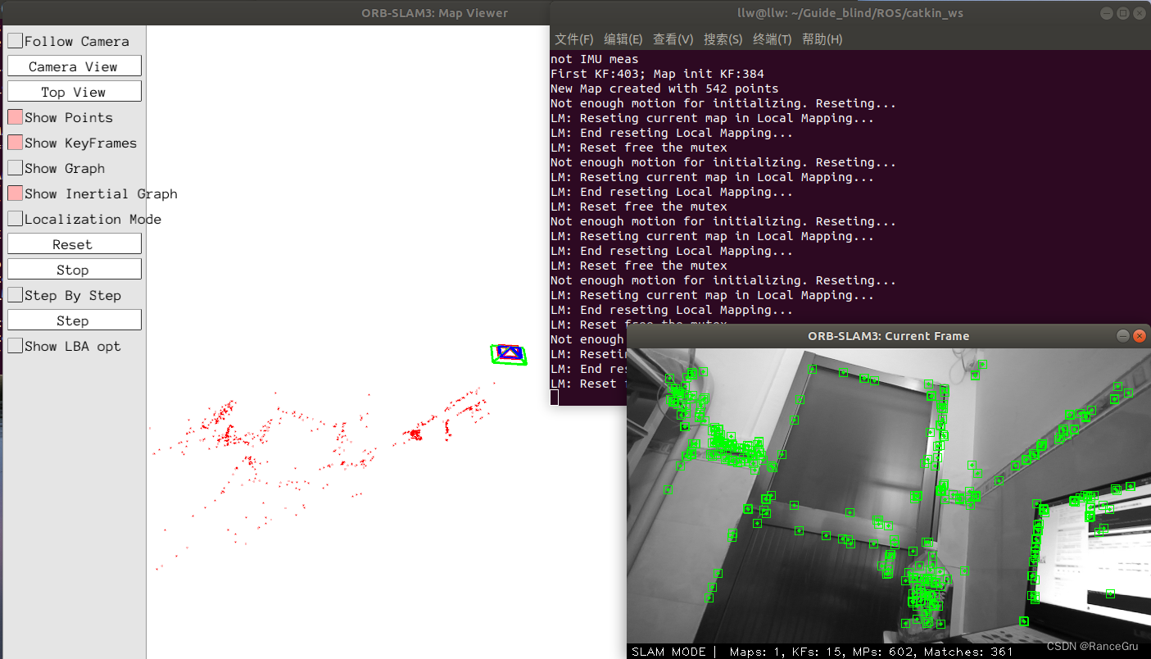This screenshot has width=1151, height=659.
Task: Select the camera frustum marker in map view
Action: tap(509, 354)
